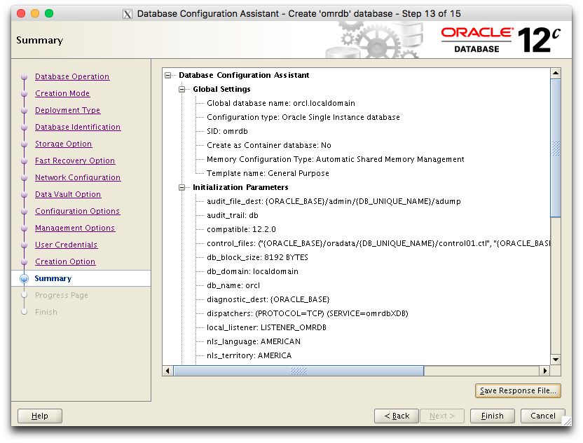
Task: Select the local_listener row
Action: [x=266, y=327]
